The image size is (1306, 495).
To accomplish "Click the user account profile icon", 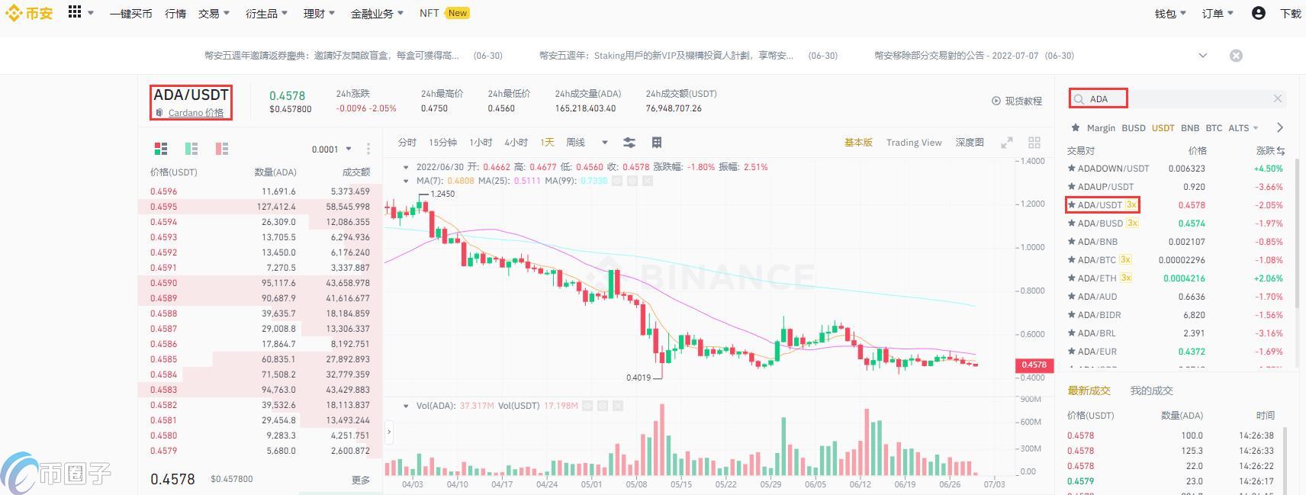I will [1259, 13].
